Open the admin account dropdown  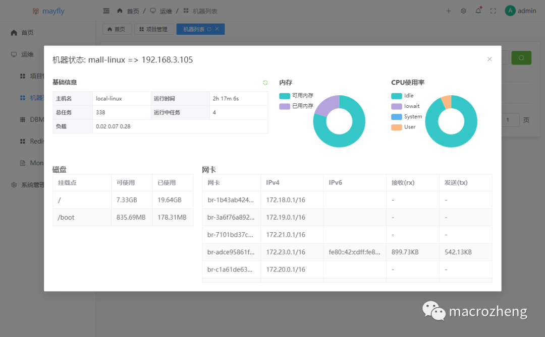[520, 11]
